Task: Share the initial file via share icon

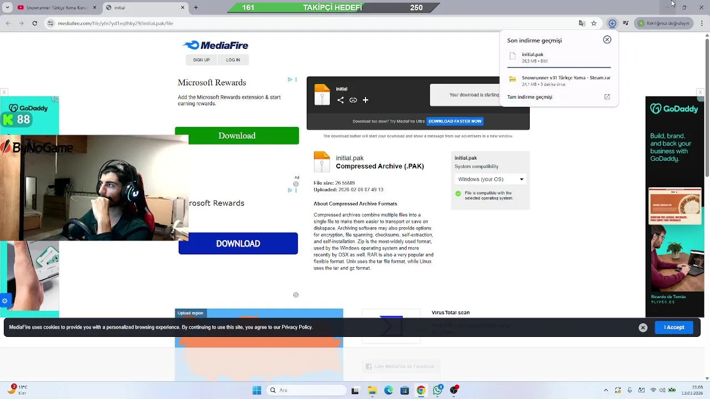Action: (x=341, y=100)
